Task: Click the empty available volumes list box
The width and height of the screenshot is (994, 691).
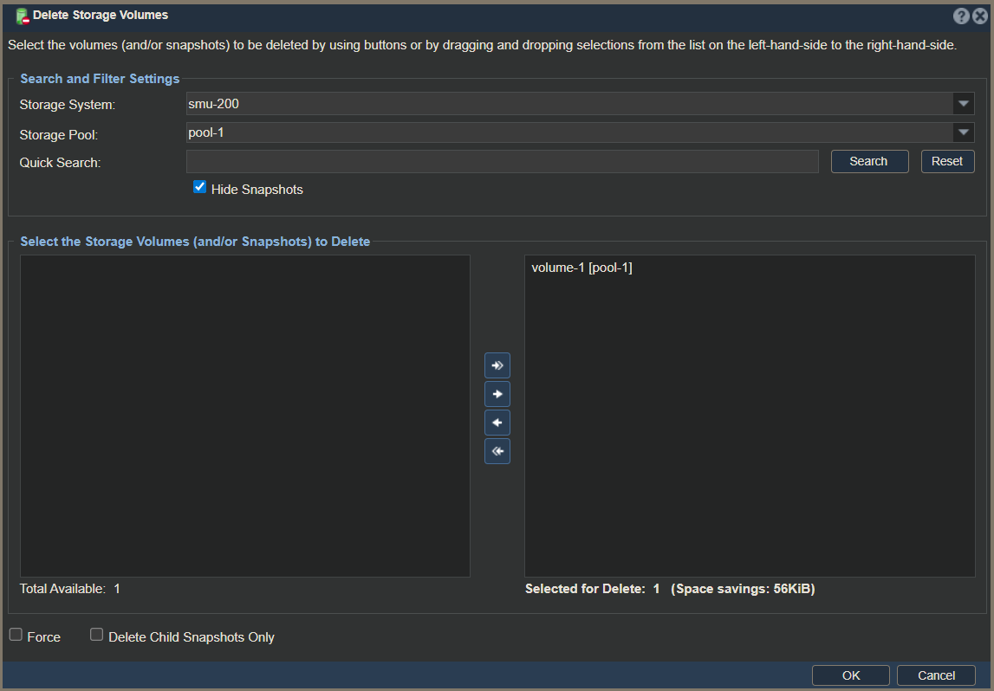Action: 245,417
